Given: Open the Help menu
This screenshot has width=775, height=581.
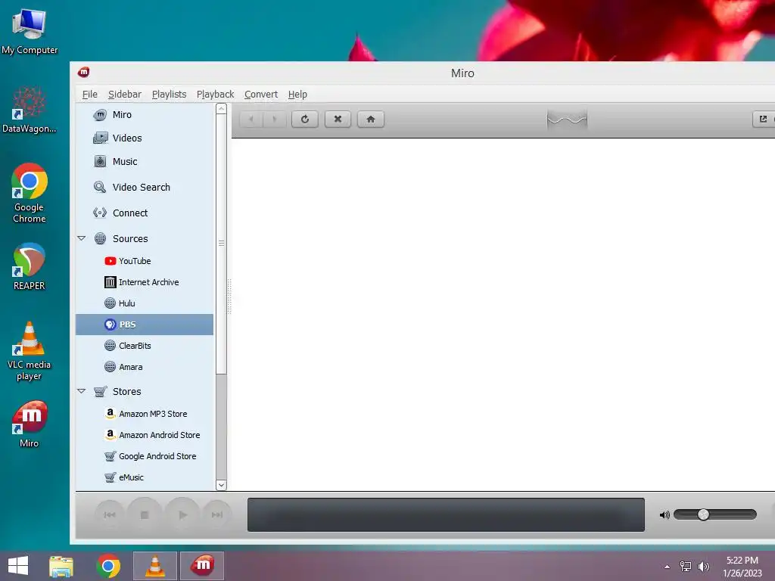Looking at the screenshot, I should 297,95.
